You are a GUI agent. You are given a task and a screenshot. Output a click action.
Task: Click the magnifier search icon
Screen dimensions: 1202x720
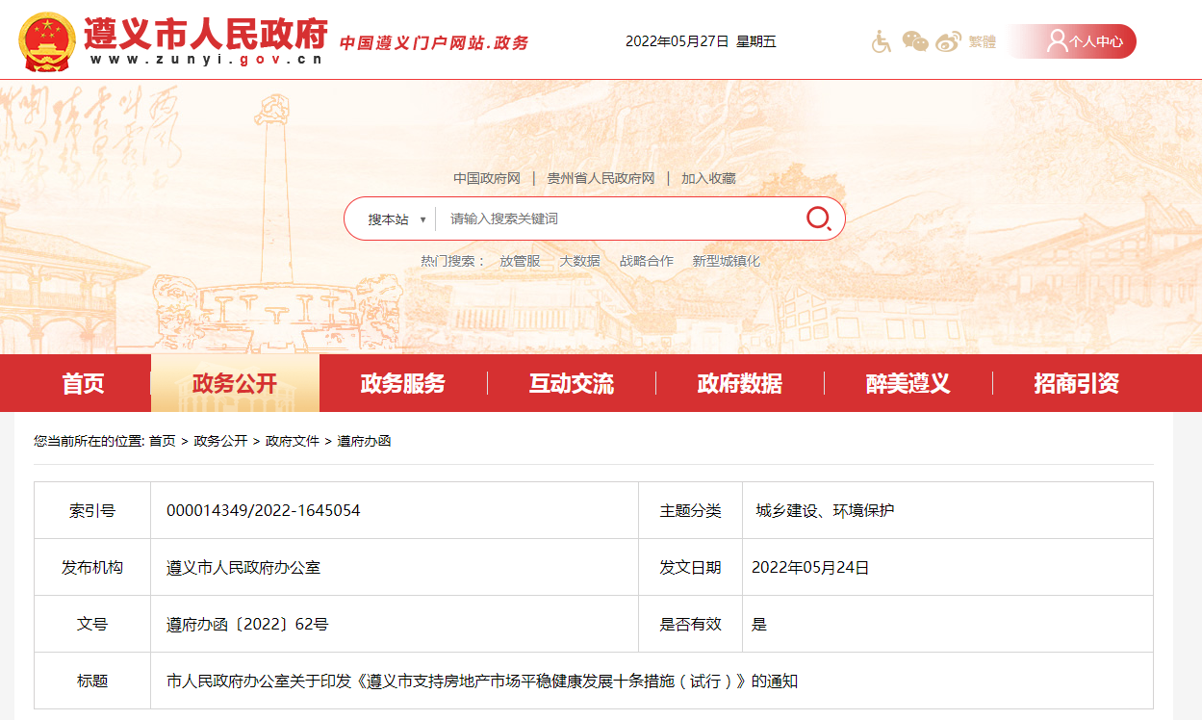pos(818,219)
